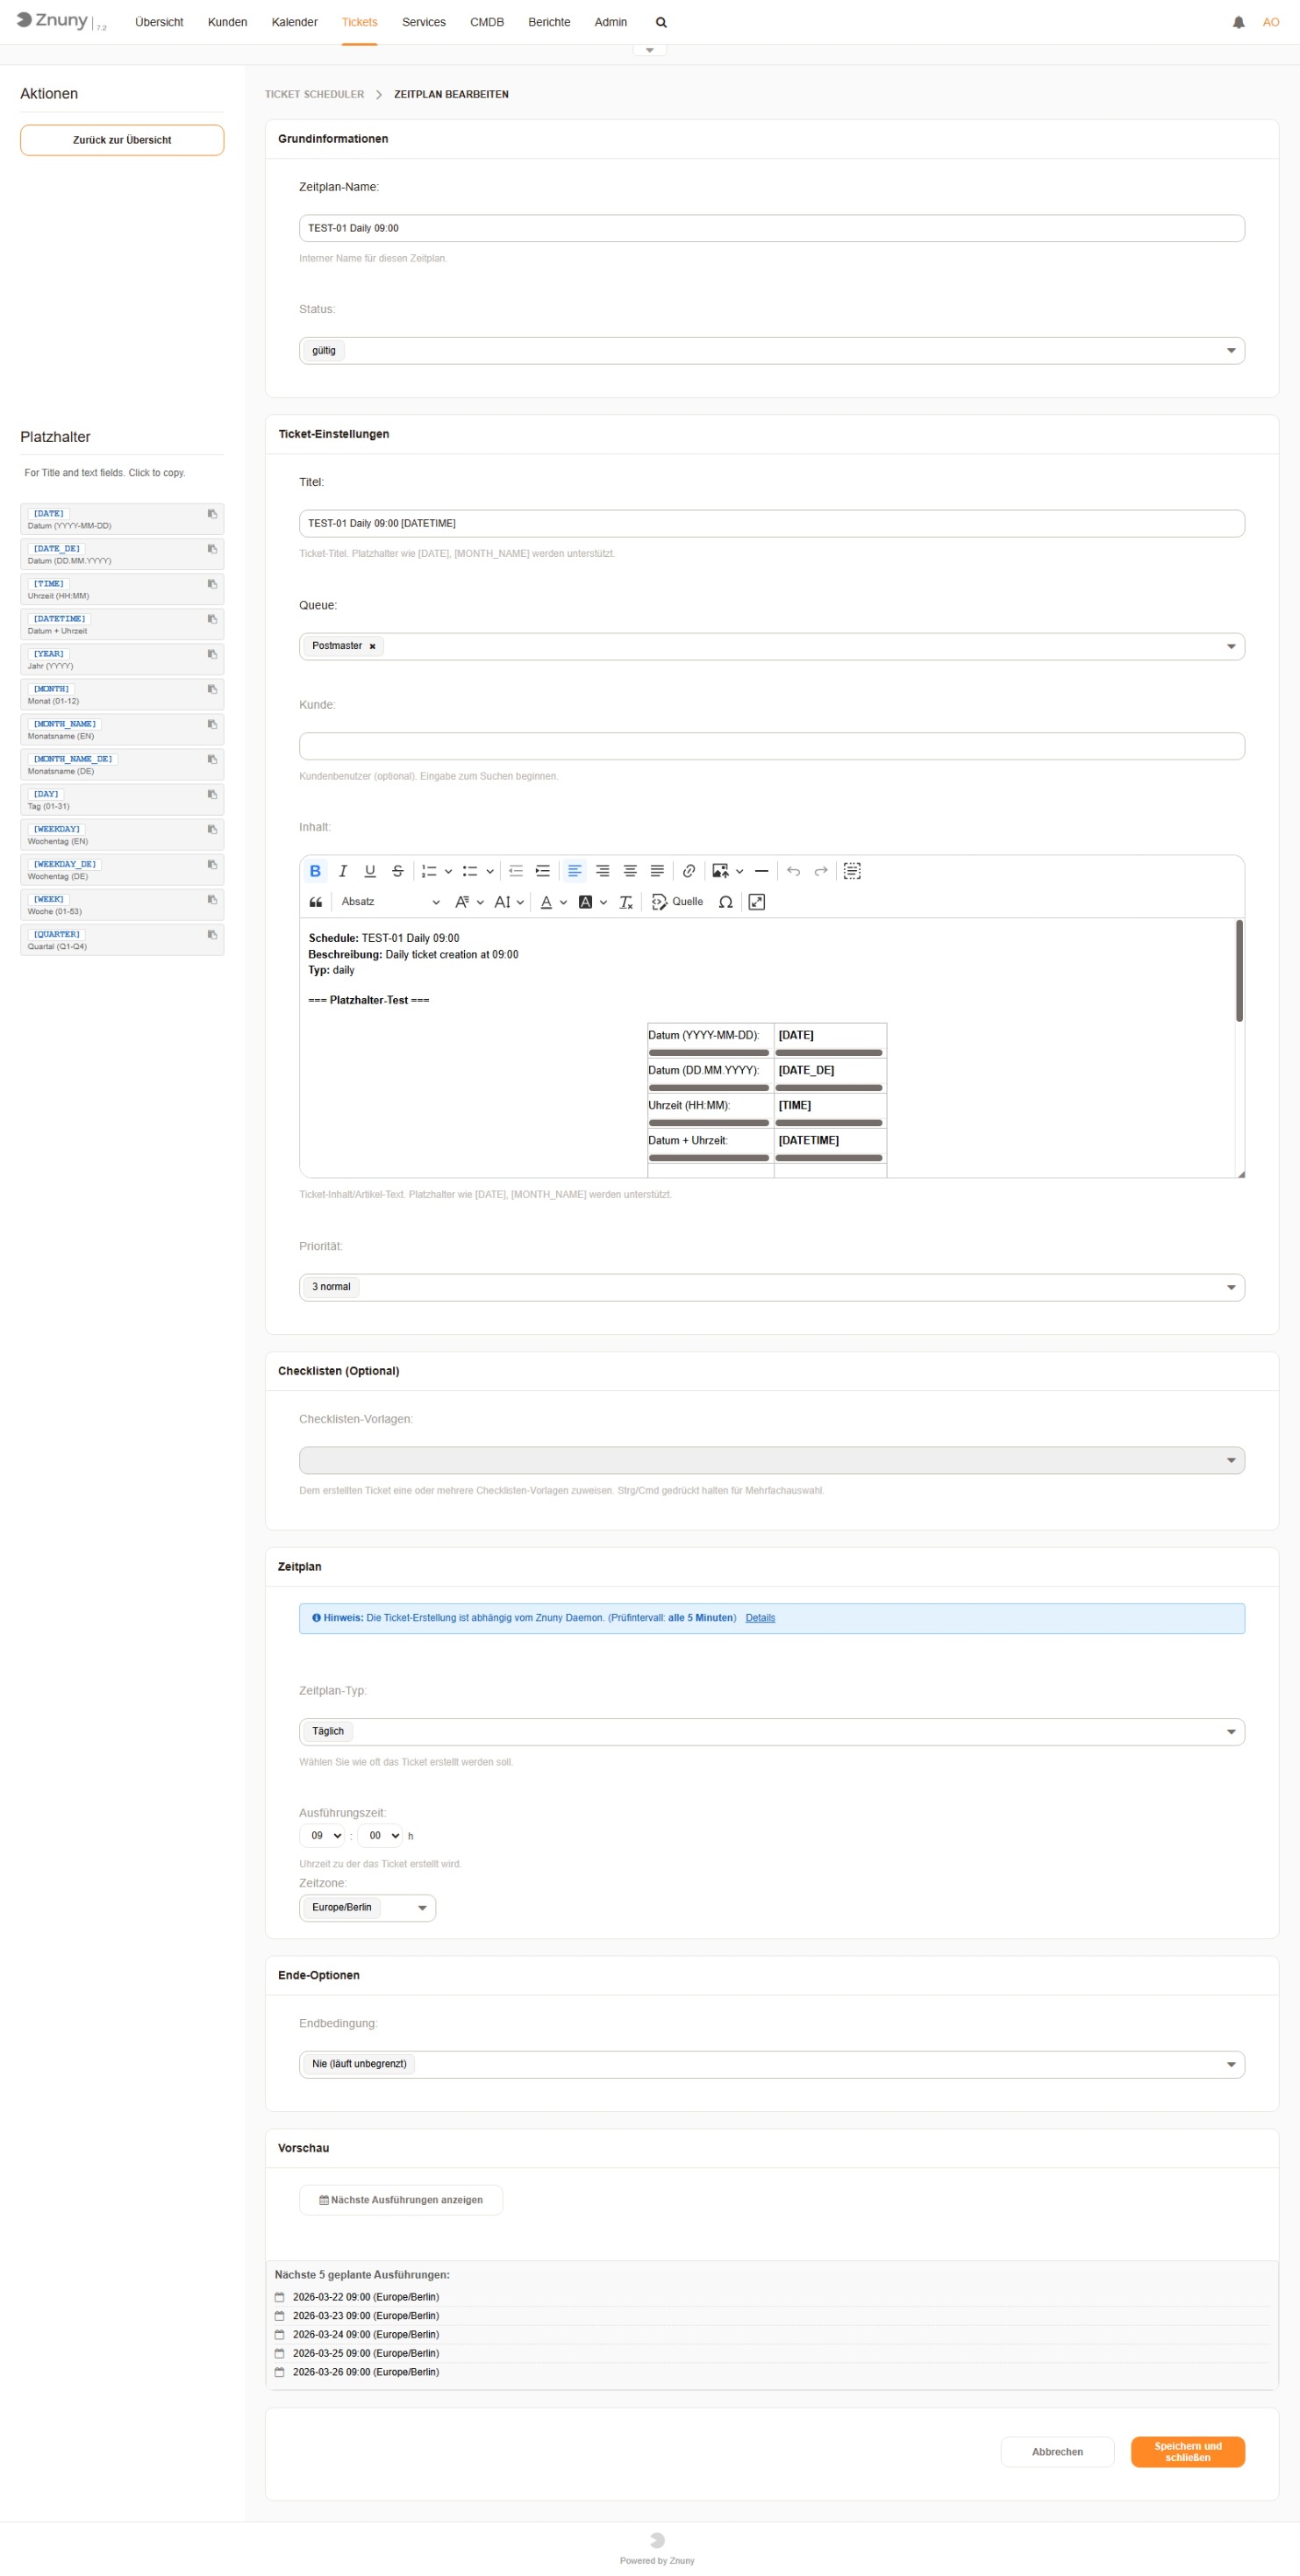The width and height of the screenshot is (1300, 2576).
Task: Insert a block quote in the editor
Action: 315,902
